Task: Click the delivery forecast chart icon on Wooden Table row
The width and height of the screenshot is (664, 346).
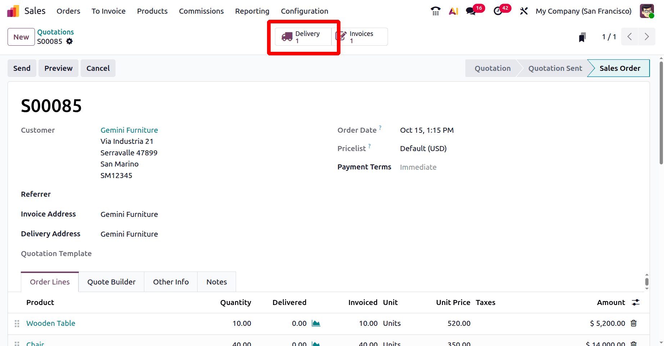Action: 316,323
